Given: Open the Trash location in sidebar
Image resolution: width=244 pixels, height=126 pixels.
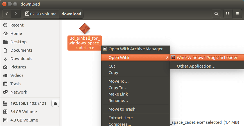Looking at the screenshot, I should click(x=15, y=84).
